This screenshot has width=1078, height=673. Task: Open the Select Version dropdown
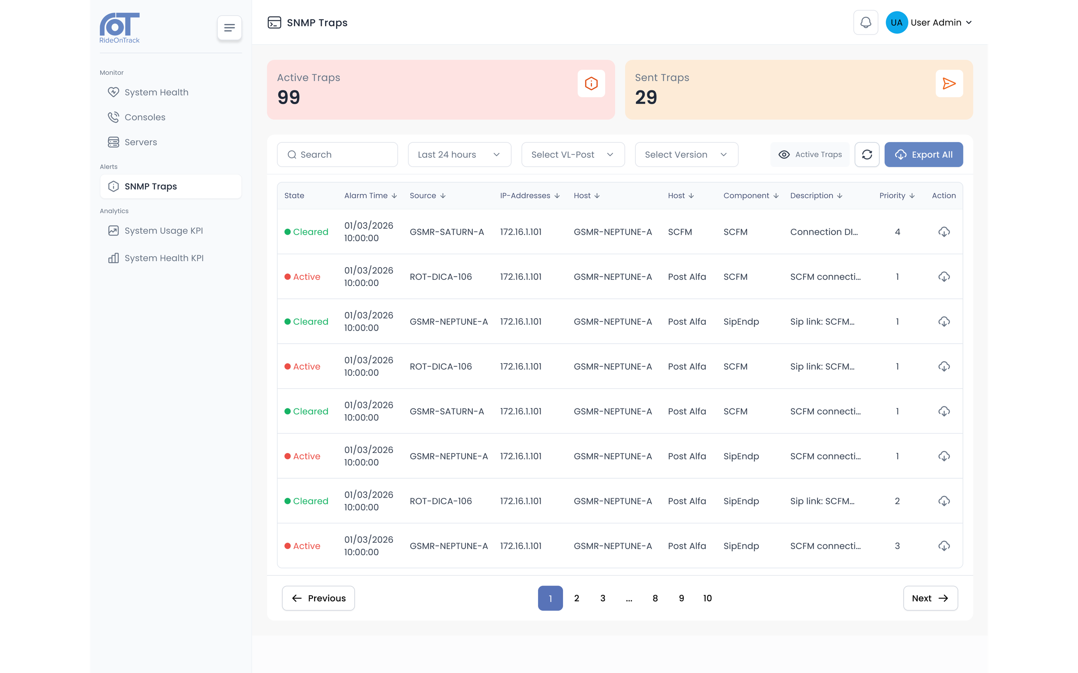(686, 154)
